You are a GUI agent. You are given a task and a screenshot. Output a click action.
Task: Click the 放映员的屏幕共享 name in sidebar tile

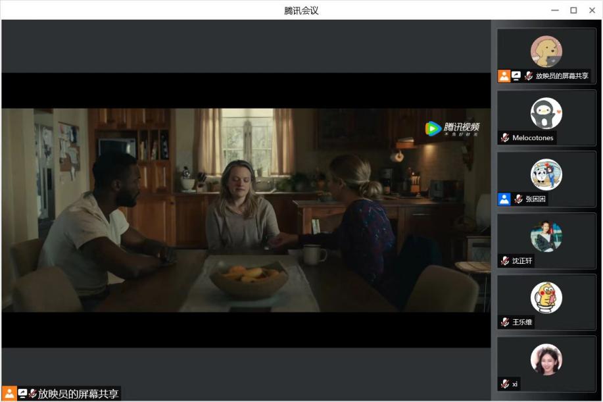562,76
